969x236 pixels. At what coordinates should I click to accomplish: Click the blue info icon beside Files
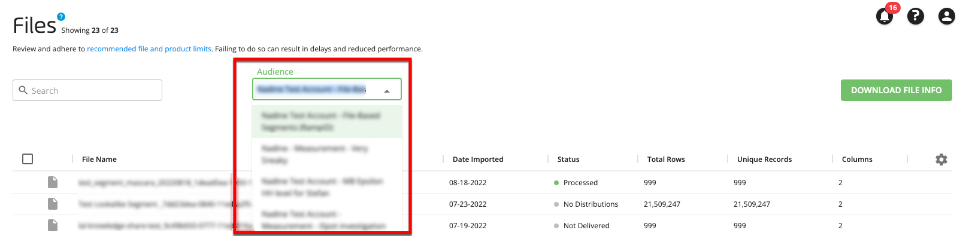point(61,17)
